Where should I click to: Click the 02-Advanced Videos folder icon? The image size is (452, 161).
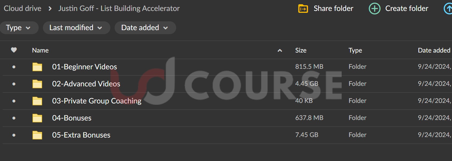(x=37, y=84)
